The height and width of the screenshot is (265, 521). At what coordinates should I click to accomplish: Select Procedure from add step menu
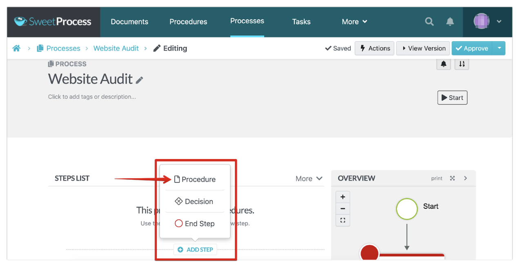tap(195, 179)
